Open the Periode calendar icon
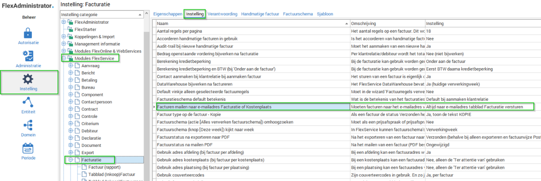Image resolution: width=541 pixels, height=181 pixels. pyautogui.click(x=28, y=148)
